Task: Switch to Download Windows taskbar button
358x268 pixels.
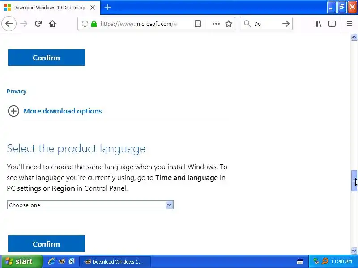Action: (115, 262)
